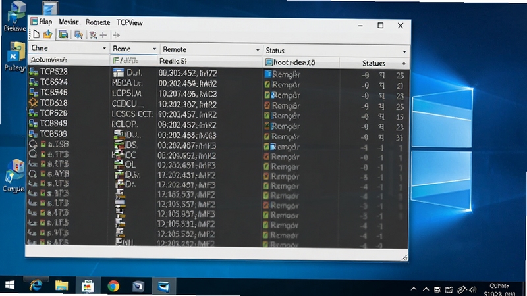Click the network icon beside TC8949

click(34, 124)
